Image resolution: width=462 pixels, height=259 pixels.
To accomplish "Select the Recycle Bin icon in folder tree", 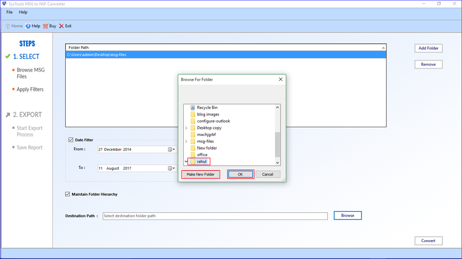I will pyautogui.click(x=193, y=108).
